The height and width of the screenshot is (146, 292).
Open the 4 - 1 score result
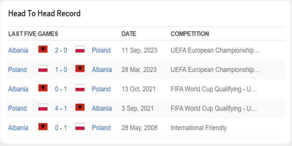[x=61, y=108]
